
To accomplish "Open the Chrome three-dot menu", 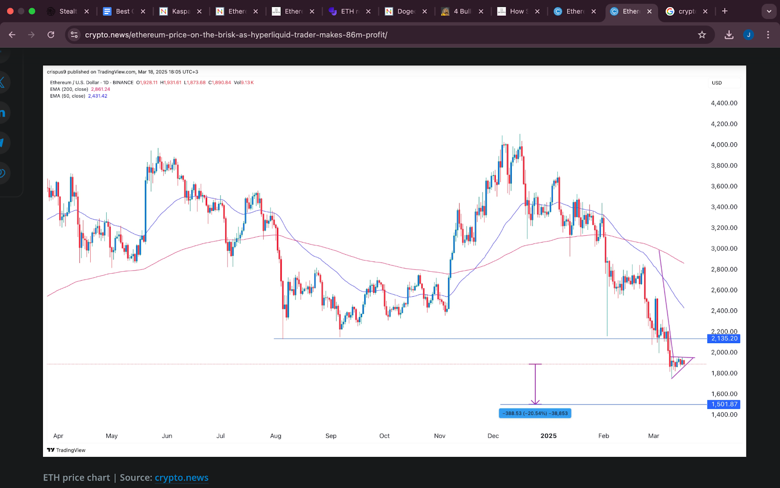I will point(768,35).
